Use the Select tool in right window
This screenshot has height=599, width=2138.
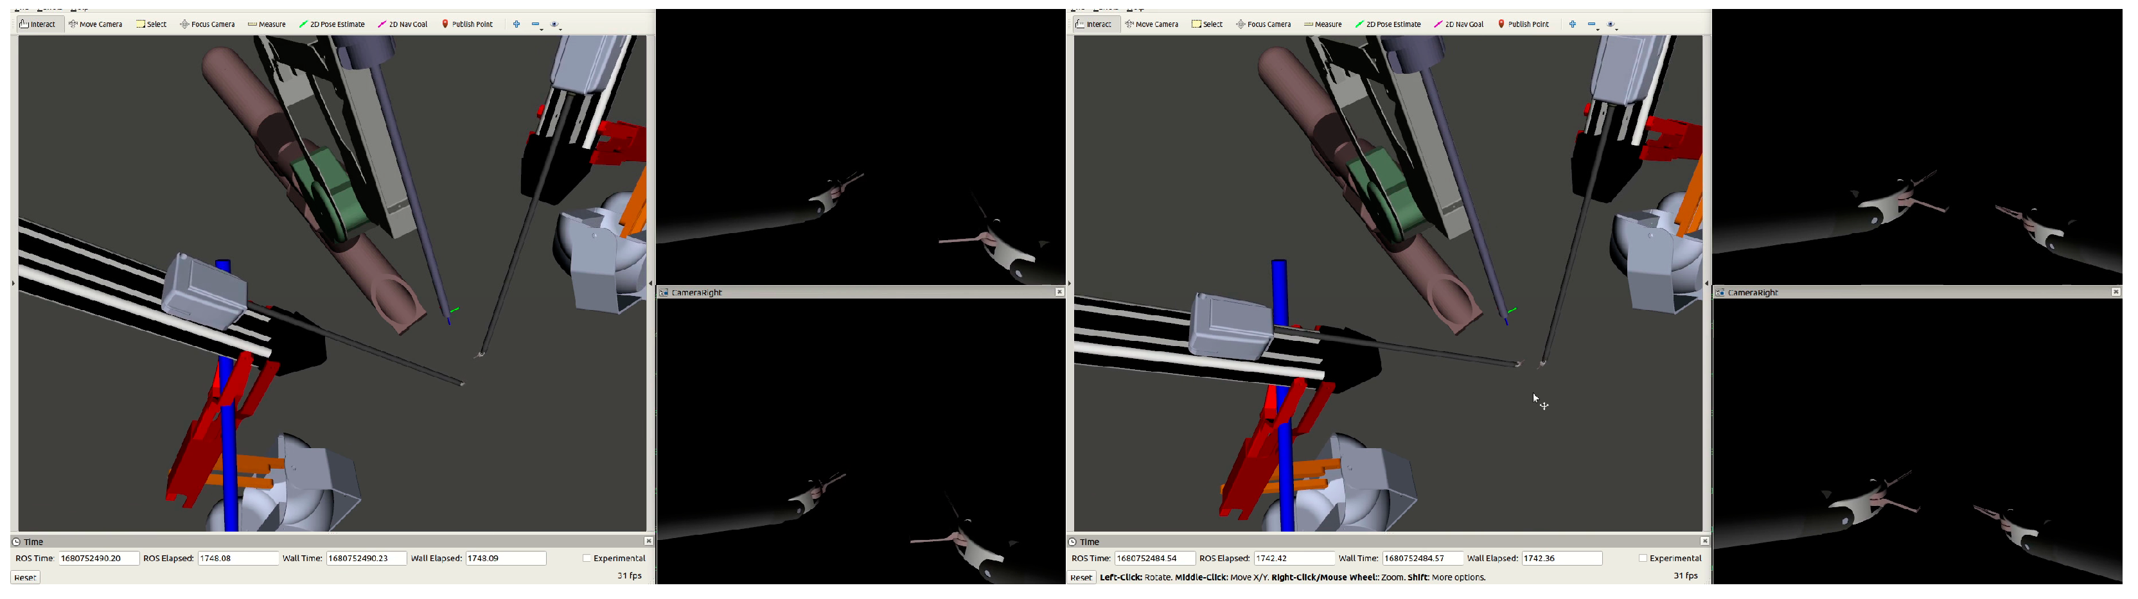pos(1206,24)
